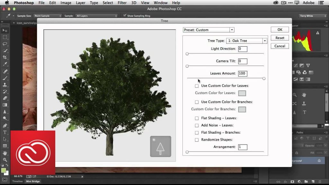Screen dimensions: 329x185
Task: Open the Filter menu
Action: [x=122, y=3]
